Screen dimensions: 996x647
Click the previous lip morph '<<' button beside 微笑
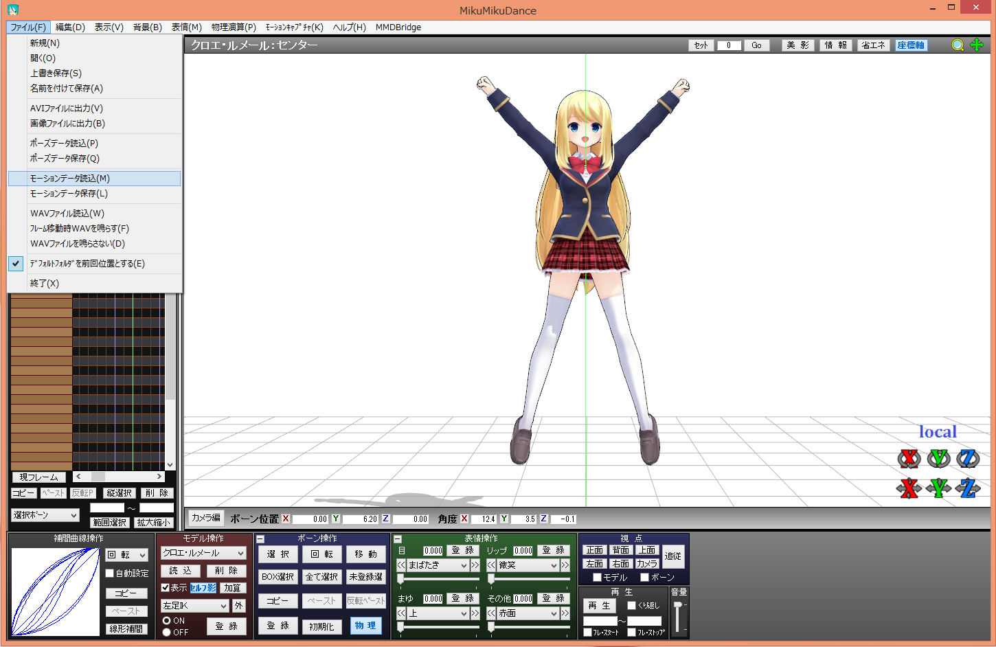[x=491, y=565]
